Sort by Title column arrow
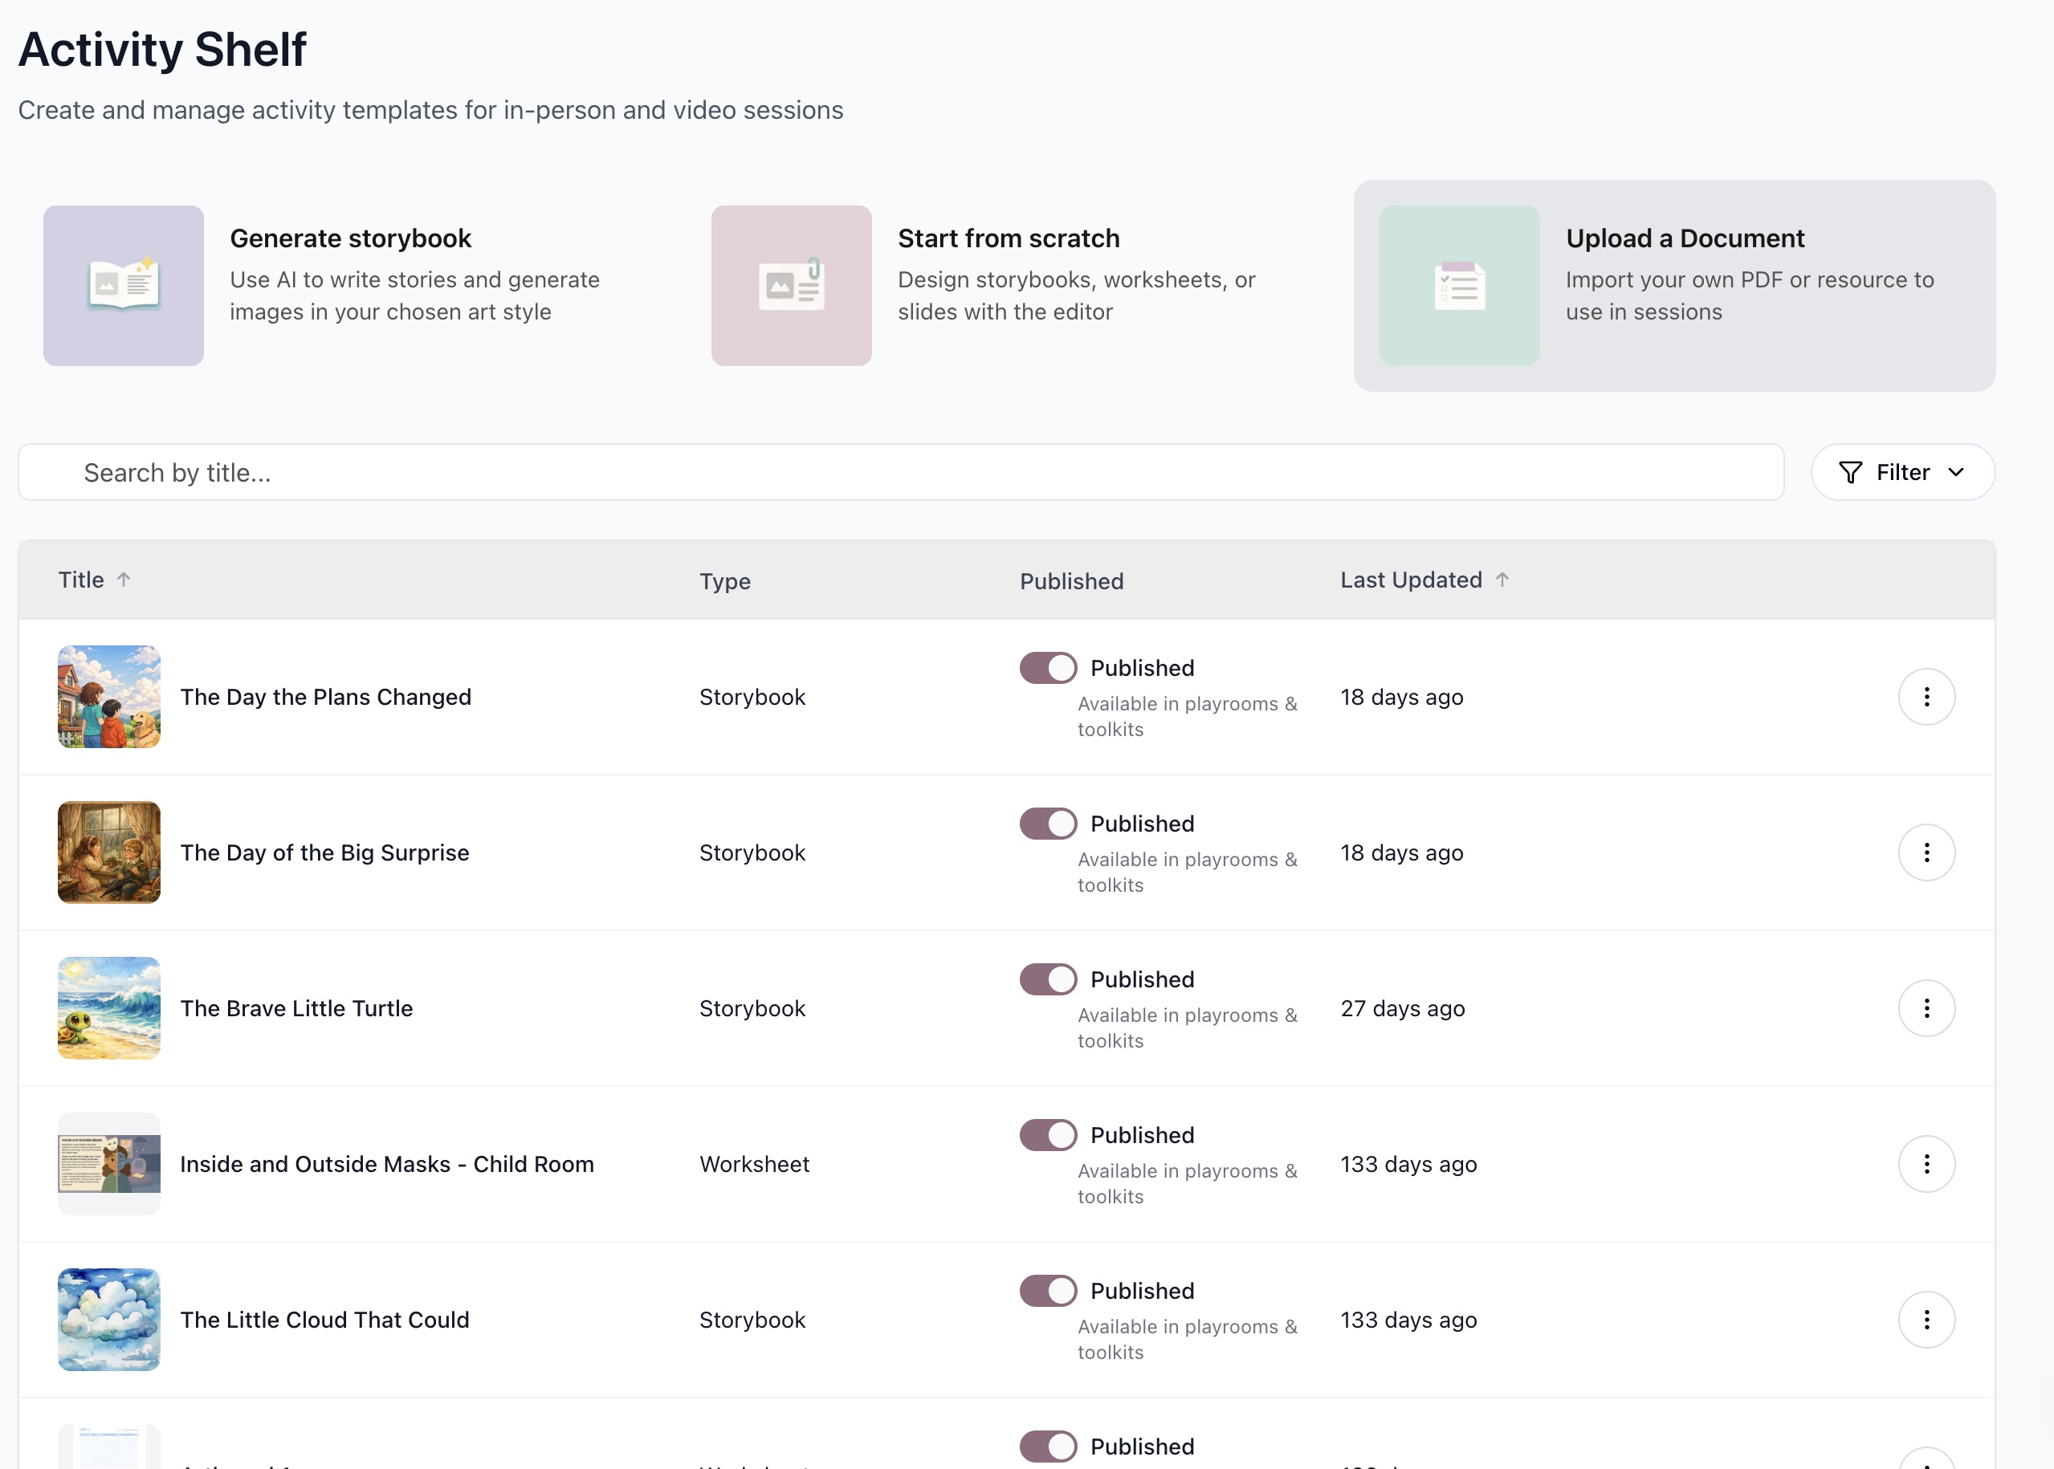This screenshot has height=1469, width=2054. click(124, 579)
